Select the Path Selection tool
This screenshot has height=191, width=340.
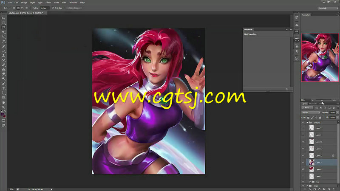(3, 93)
